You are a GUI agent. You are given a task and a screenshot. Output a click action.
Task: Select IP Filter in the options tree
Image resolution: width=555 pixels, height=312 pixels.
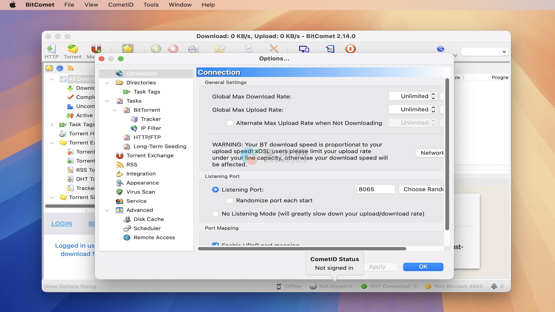150,128
